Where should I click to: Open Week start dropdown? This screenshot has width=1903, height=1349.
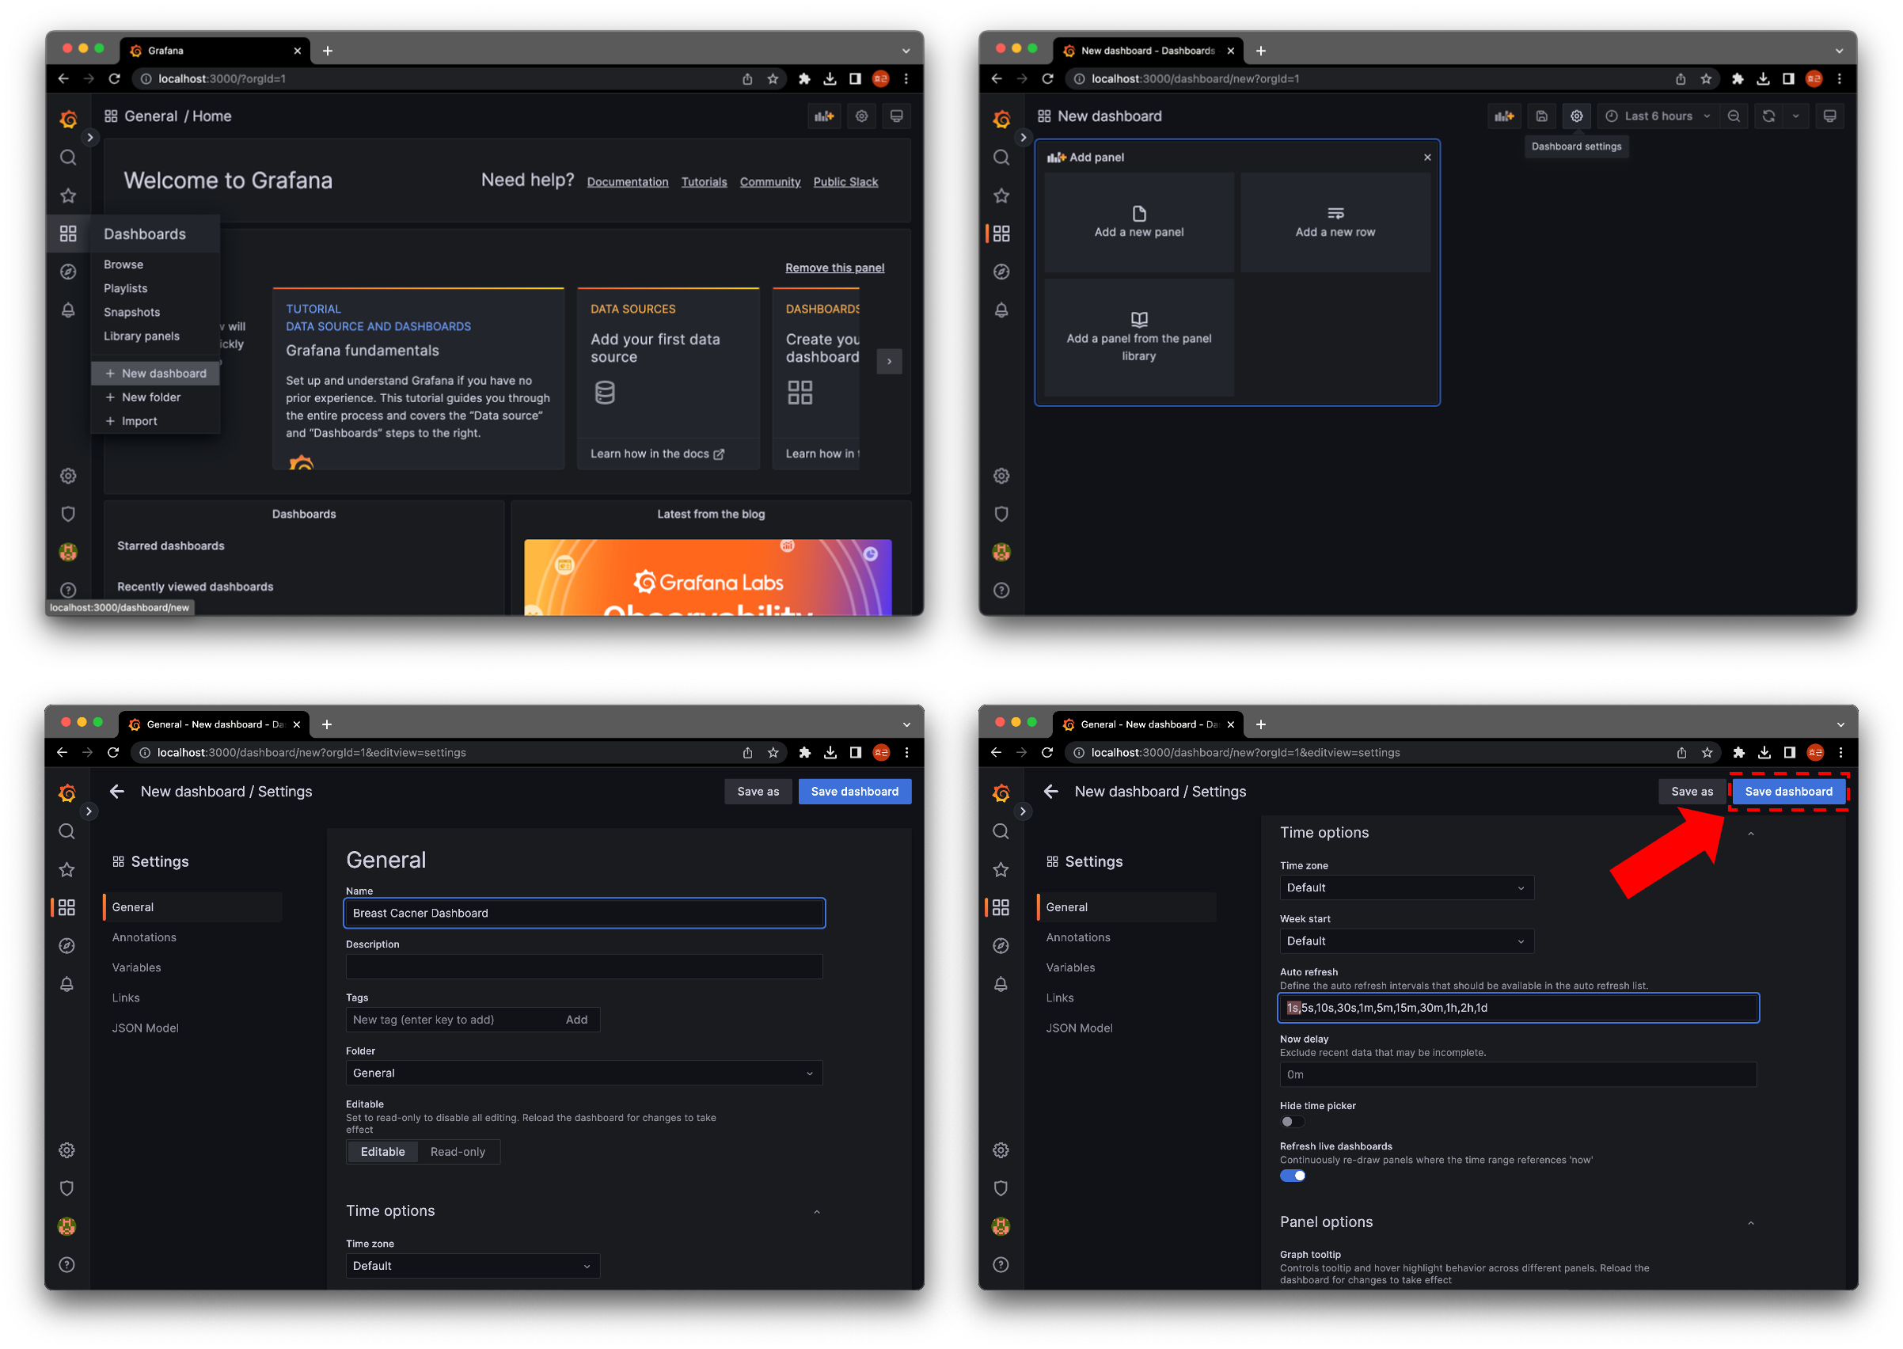coord(1407,940)
